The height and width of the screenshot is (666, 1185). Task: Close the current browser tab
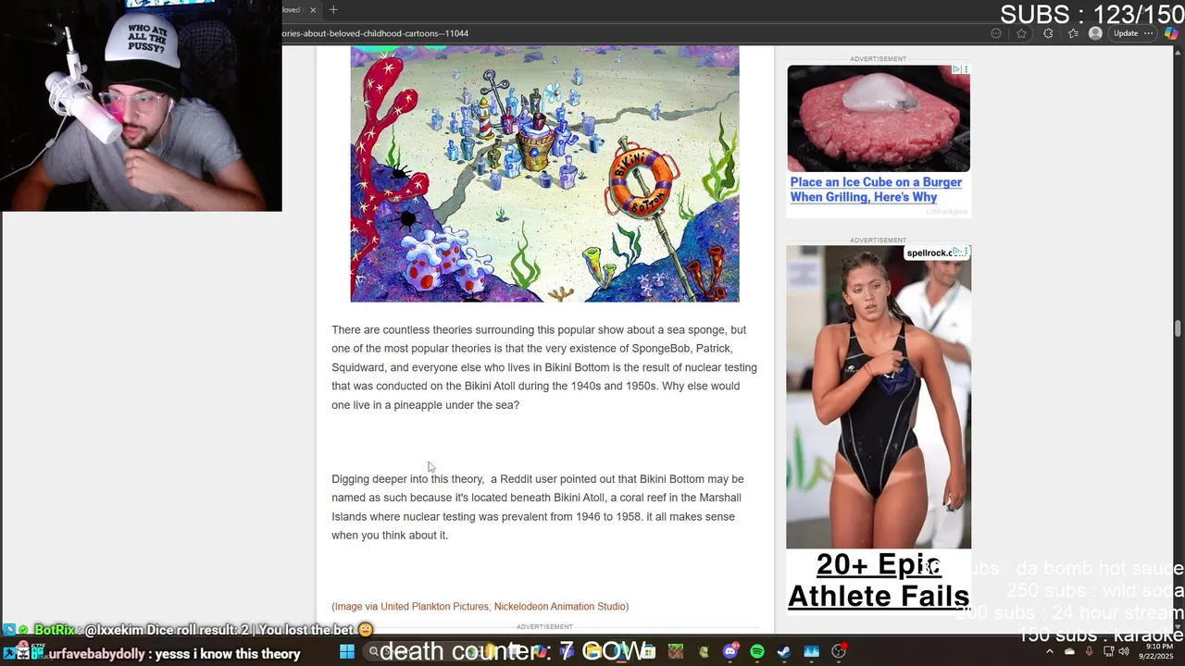(x=313, y=9)
